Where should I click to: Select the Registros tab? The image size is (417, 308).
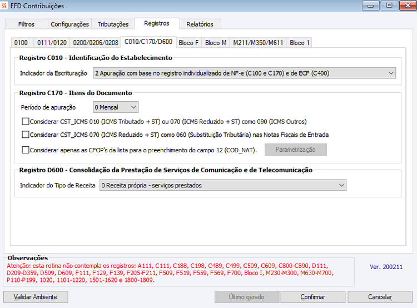pos(157,23)
